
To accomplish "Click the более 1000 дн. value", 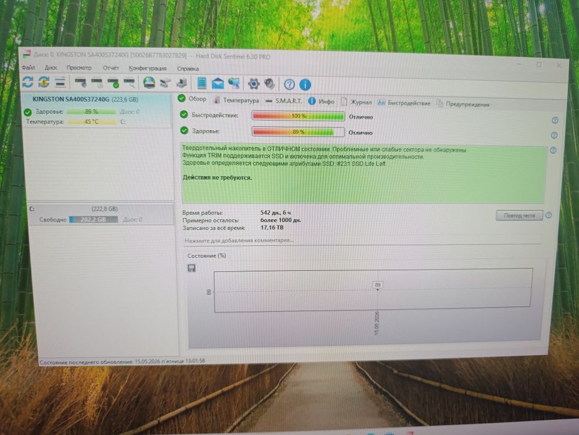I will point(280,220).
